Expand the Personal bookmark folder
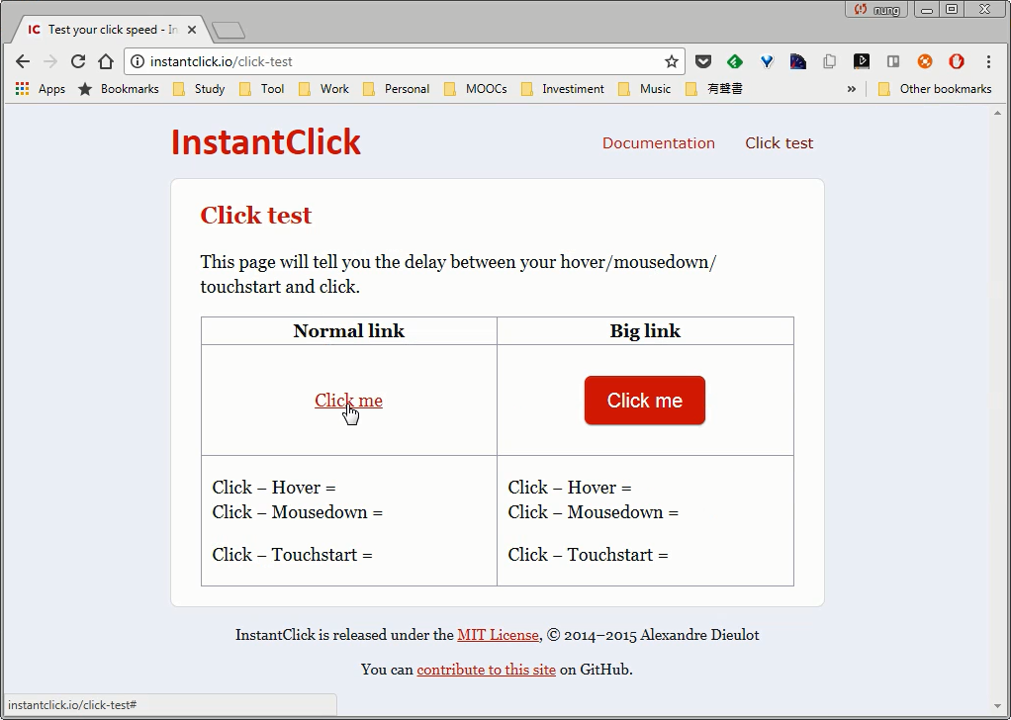Screen dimensions: 1011x720 (x=397, y=89)
